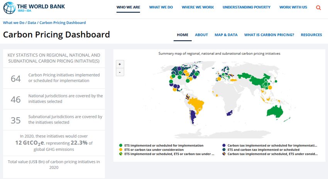Select South Africa on the map
The height and width of the screenshot is (179, 328).
230,113
